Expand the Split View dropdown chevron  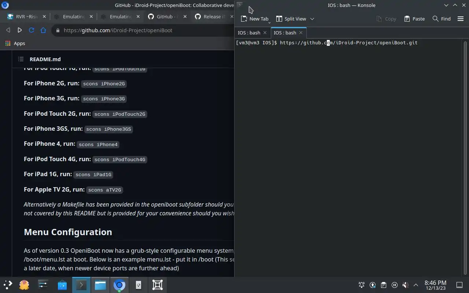[312, 19]
